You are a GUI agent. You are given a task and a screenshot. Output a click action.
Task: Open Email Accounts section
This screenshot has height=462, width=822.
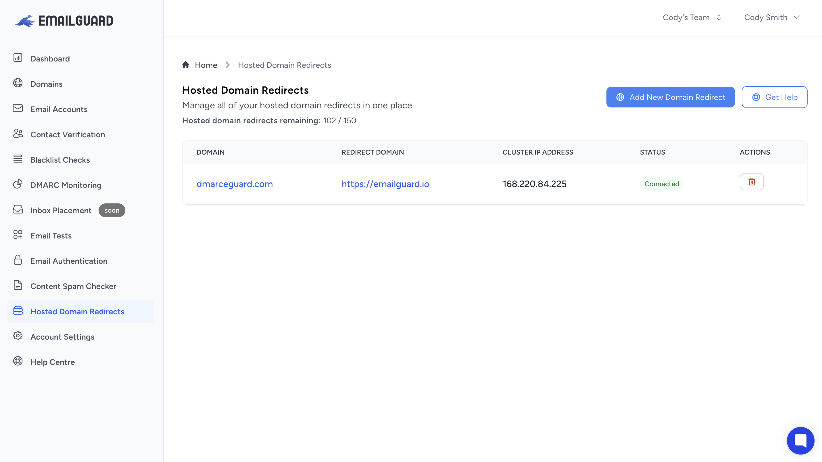tap(59, 109)
